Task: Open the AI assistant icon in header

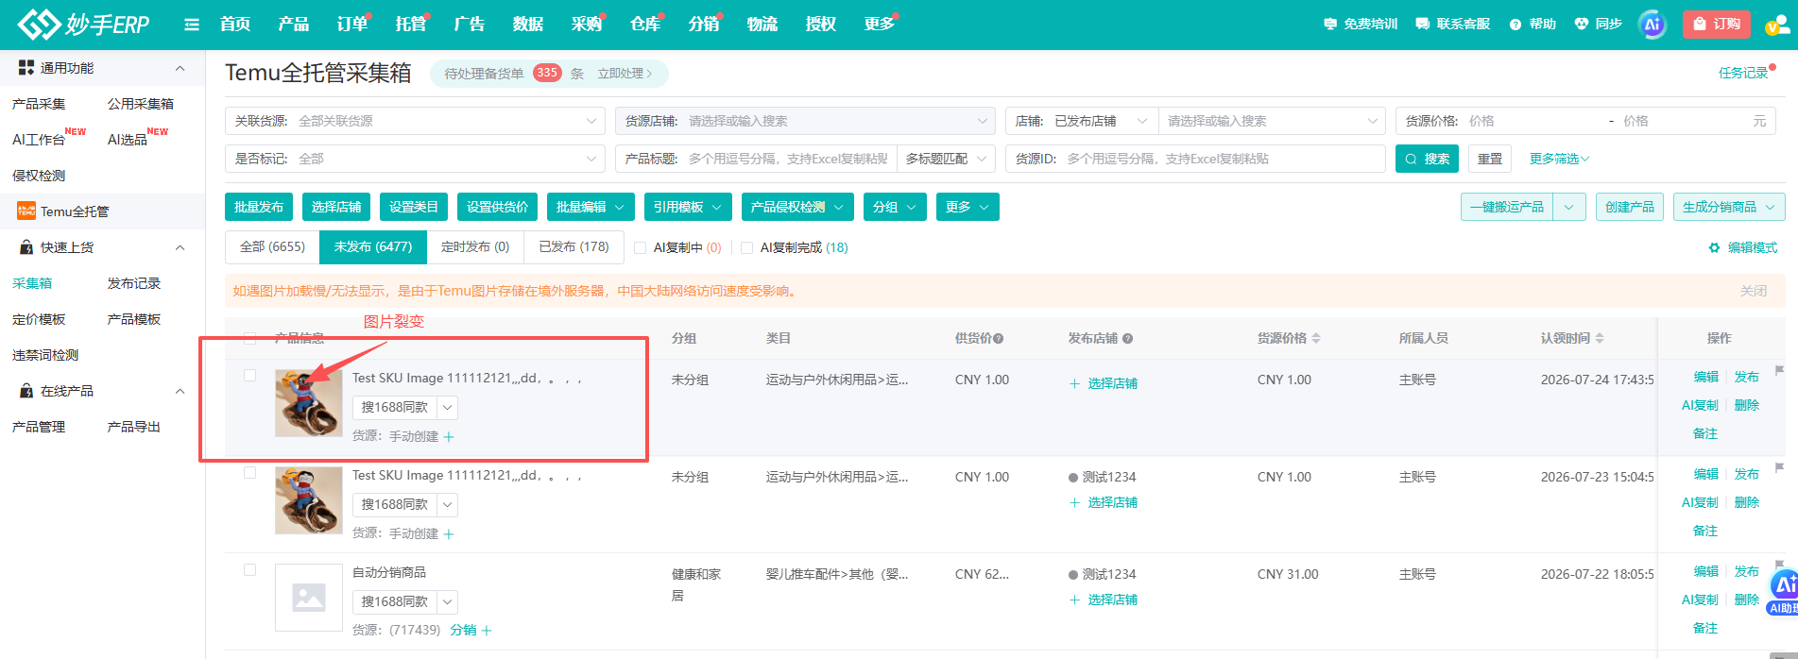Action: (1652, 25)
